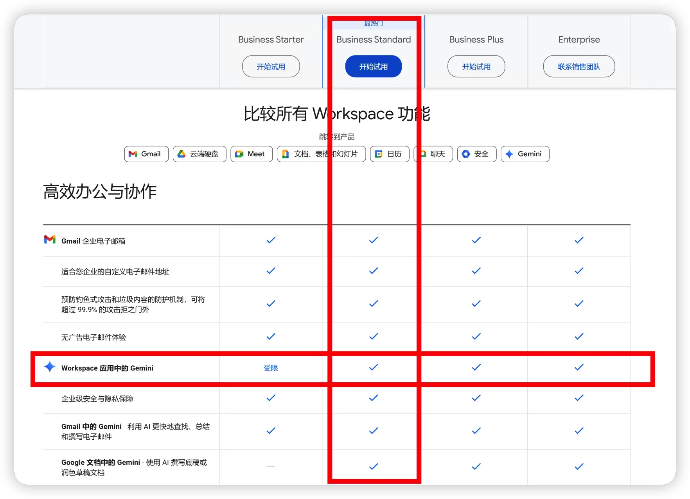Select the 文档、表格和幻灯片 docs icon
Screen dimensions: 690x499
[x=285, y=154]
